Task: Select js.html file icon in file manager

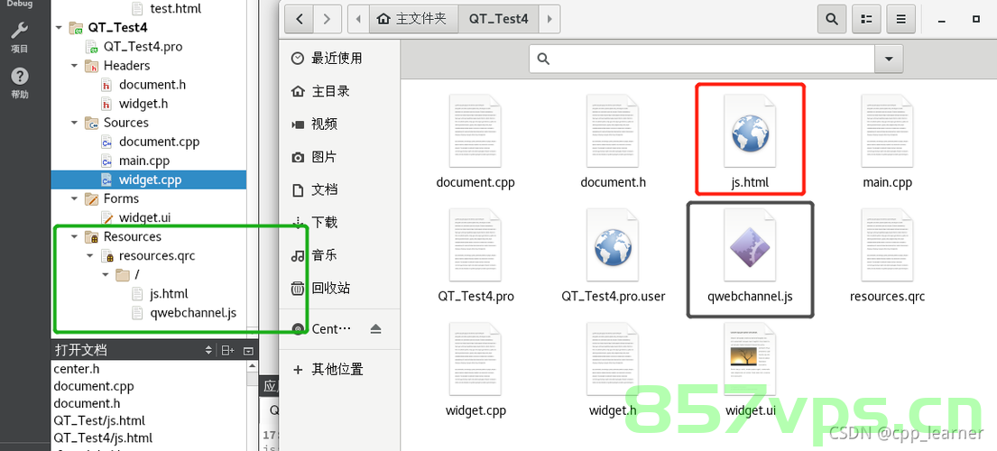Action: tap(751, 132)
